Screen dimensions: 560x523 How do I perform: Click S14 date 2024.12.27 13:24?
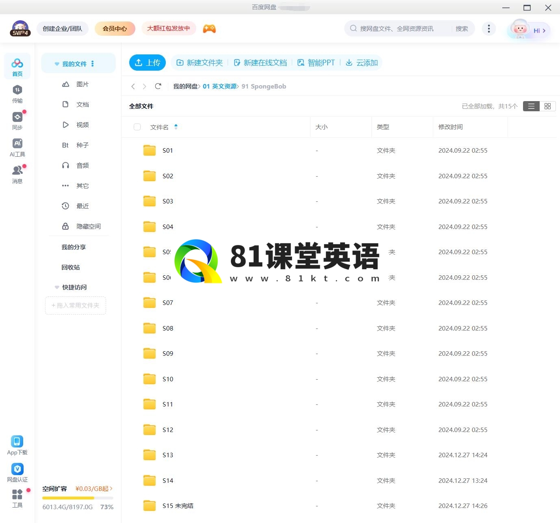coord(463,480)
